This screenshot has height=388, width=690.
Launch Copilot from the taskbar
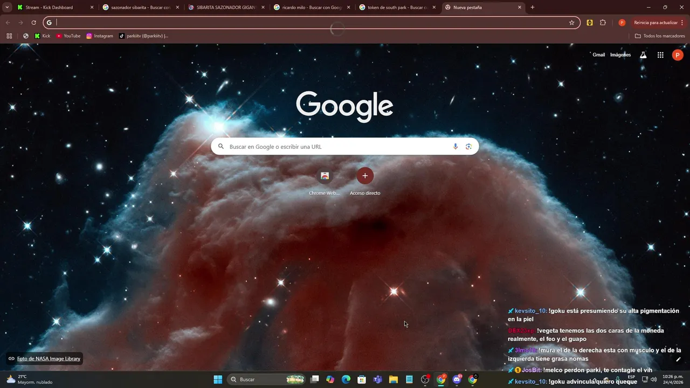[330, 379]
